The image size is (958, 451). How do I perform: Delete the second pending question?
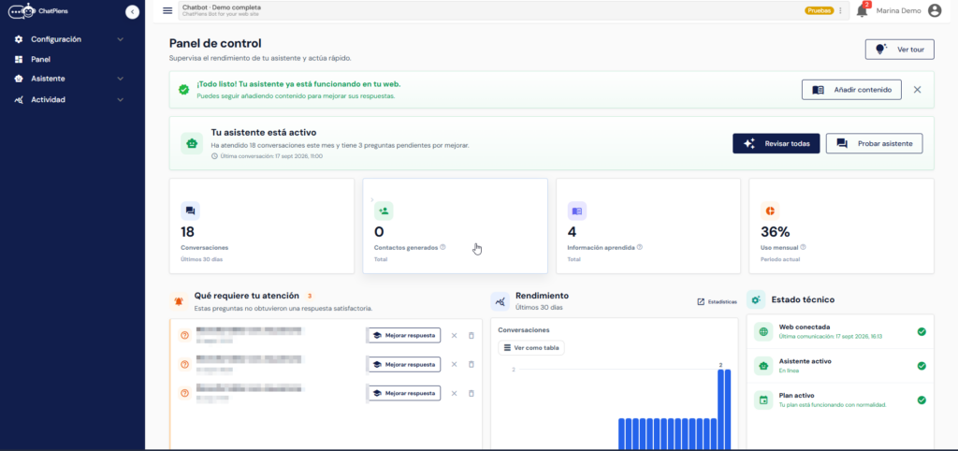click(472, 364)
